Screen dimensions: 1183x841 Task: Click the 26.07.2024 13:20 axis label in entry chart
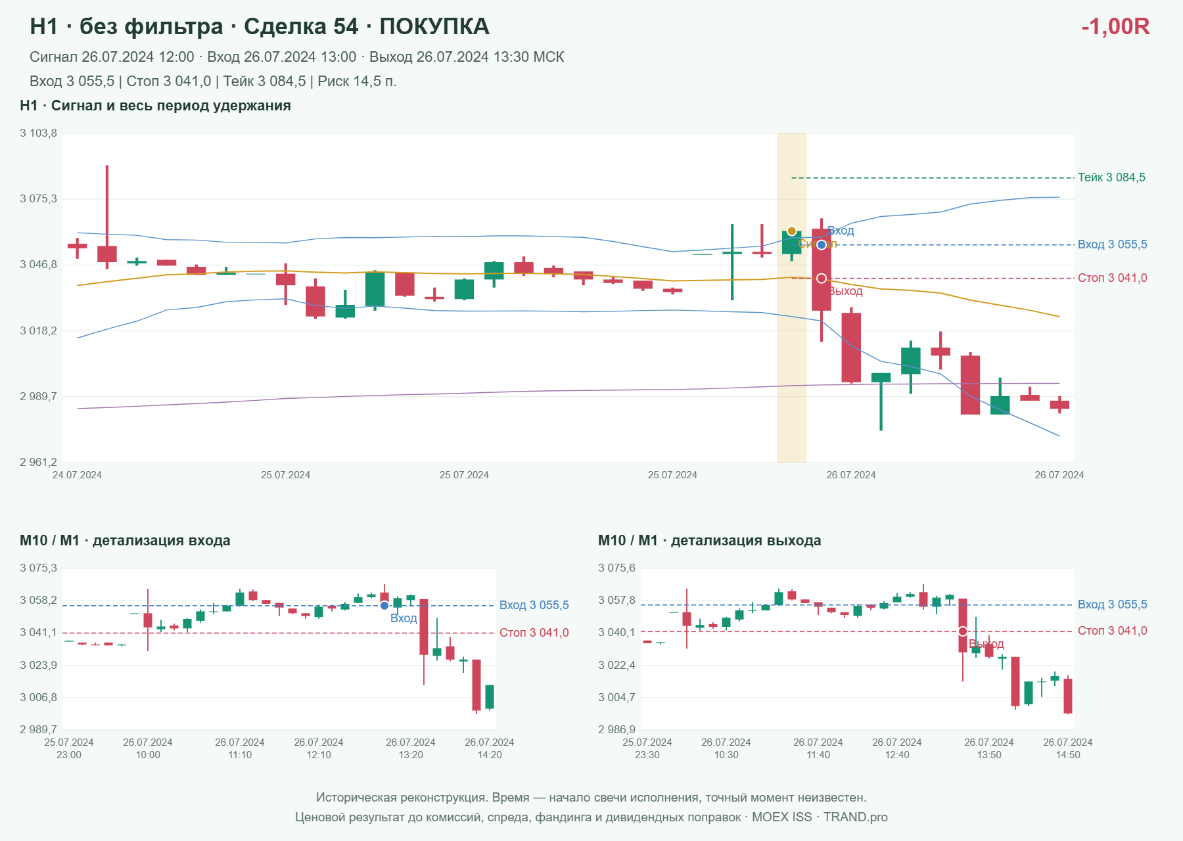tap(411, 748)
